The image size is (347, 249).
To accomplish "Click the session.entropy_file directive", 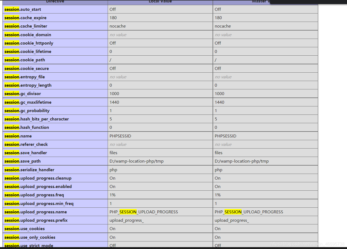I will coord(25,77).
